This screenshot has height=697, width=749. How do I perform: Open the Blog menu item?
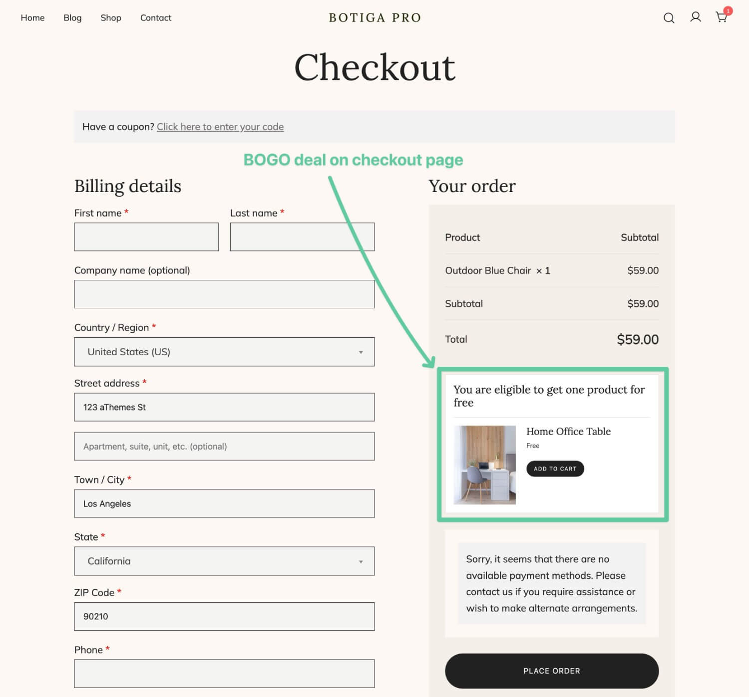pos(72,18)
